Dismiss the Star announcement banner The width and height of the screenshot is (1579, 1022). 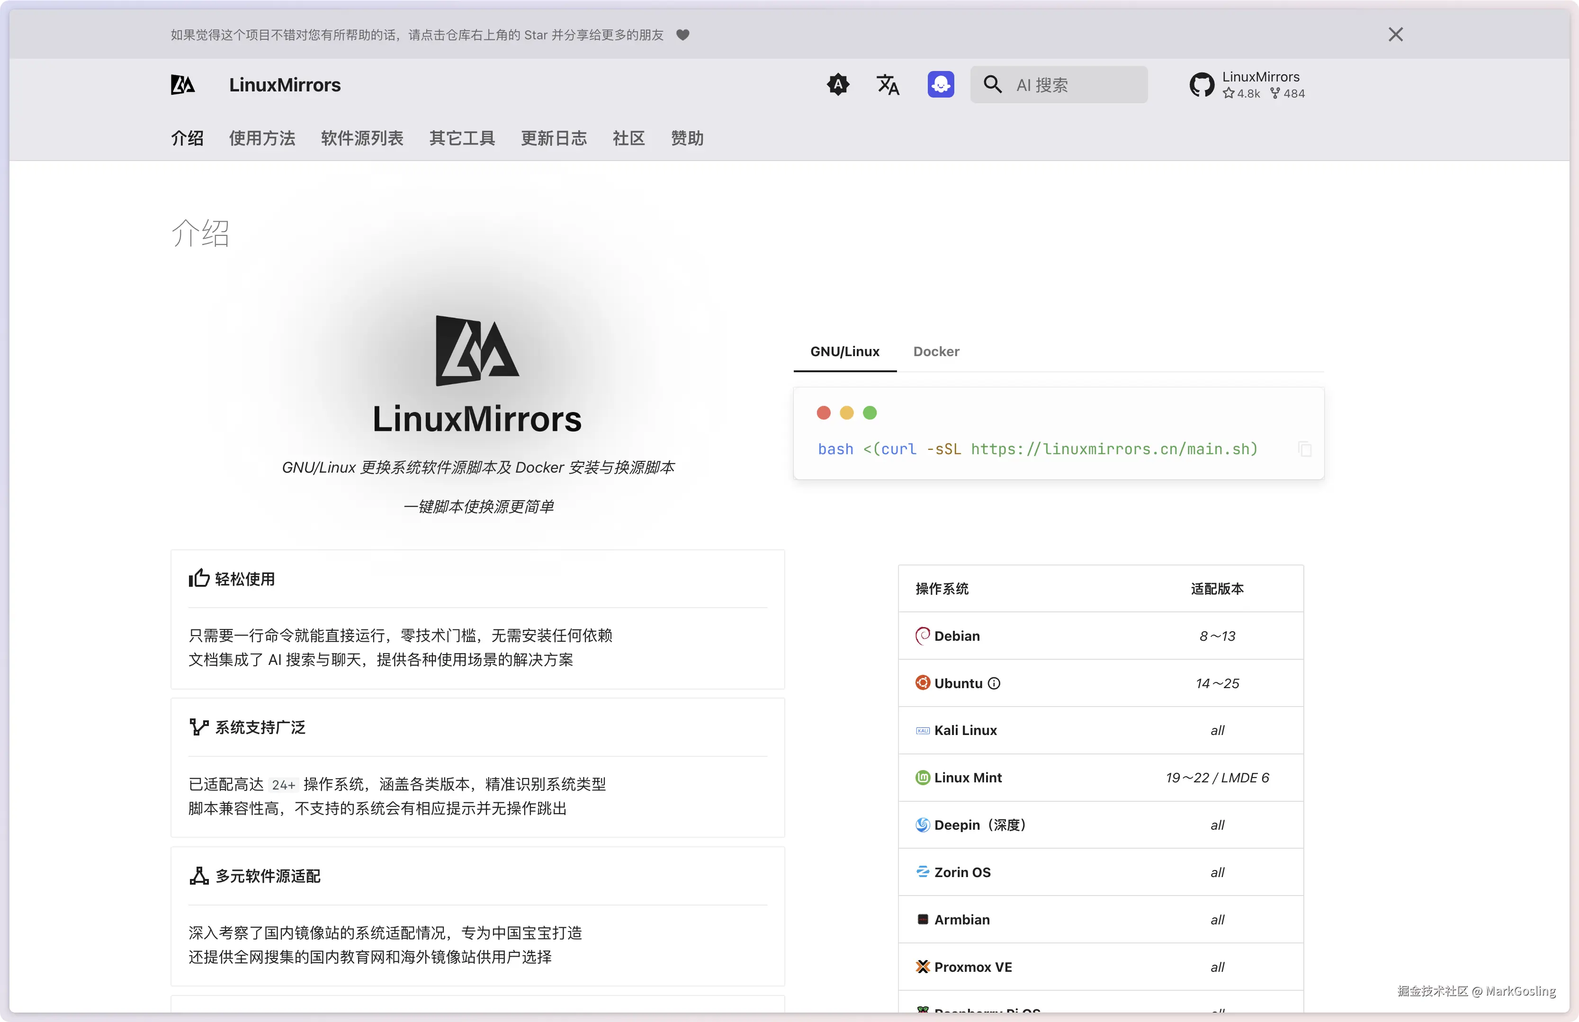[1395, 35]
